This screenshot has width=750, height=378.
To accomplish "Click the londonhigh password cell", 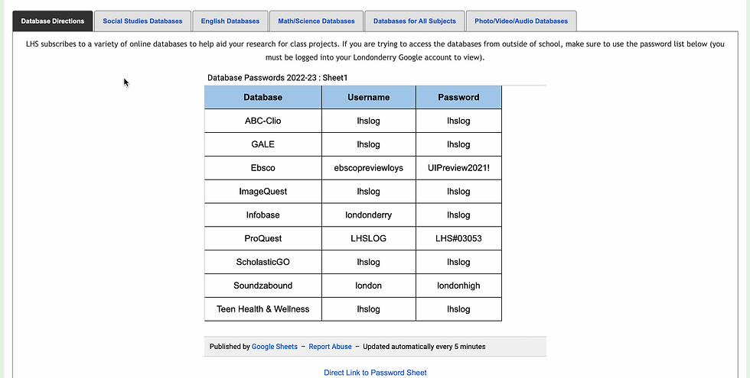I will (458, 286).
